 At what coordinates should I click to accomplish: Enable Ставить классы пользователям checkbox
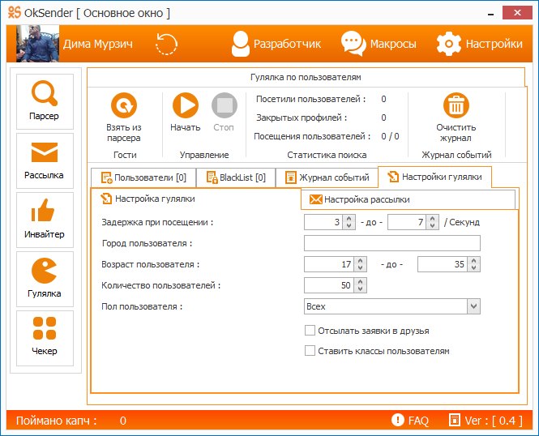click(x=310, y=351)
